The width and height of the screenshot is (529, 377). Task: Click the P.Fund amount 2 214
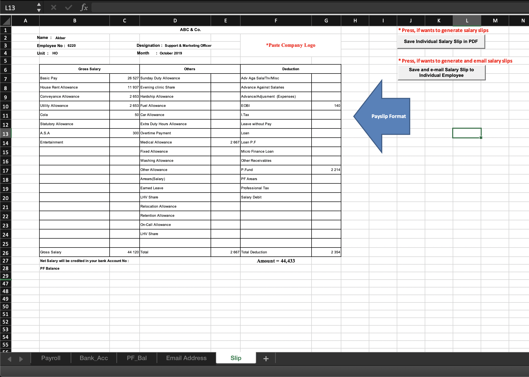coord(326,170)
